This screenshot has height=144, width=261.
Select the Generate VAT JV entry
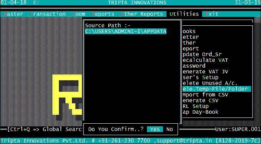[x=206, y=72]
